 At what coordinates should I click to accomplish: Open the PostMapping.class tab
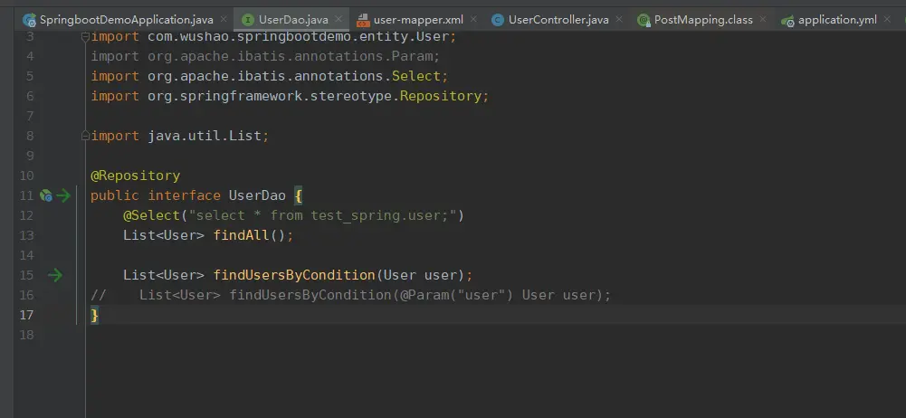pyautogui.click(x=701, y=20)
